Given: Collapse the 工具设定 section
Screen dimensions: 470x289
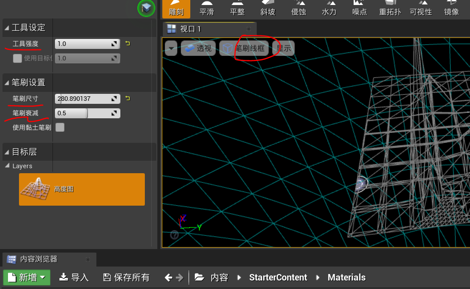Looking at the screenshot, I should point(6,28).
